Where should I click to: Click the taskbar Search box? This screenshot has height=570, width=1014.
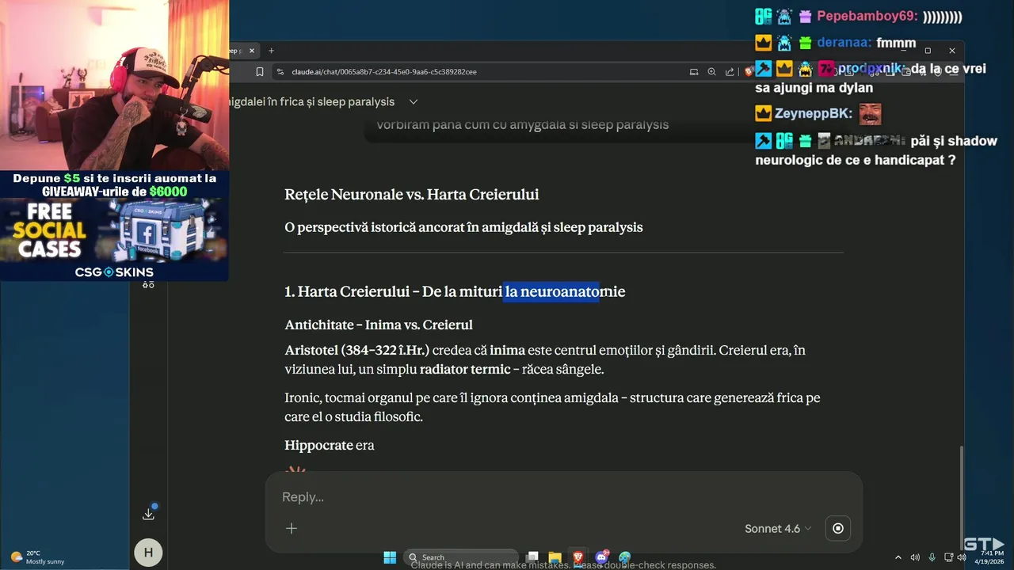point(462,557)
